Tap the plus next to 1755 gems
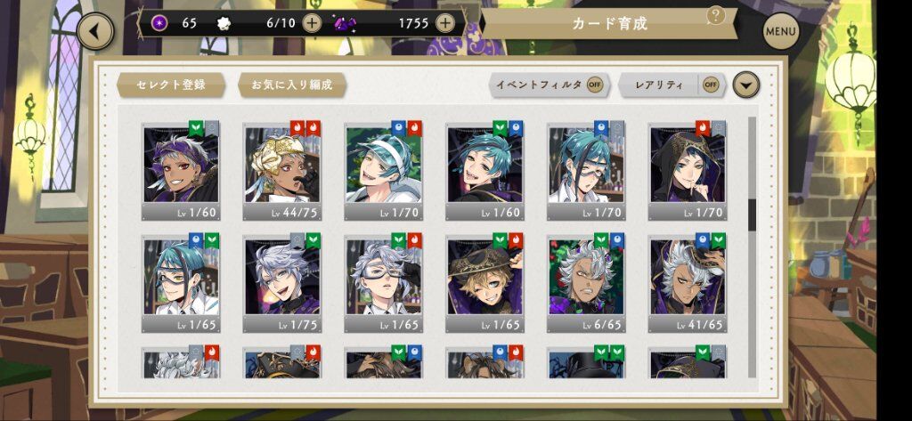The width and height of the screenshot is (912, 421). click(x=445, y=23)
